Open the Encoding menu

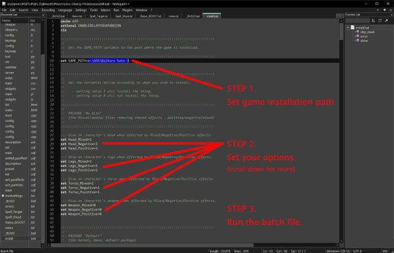(x=48, y=10)
